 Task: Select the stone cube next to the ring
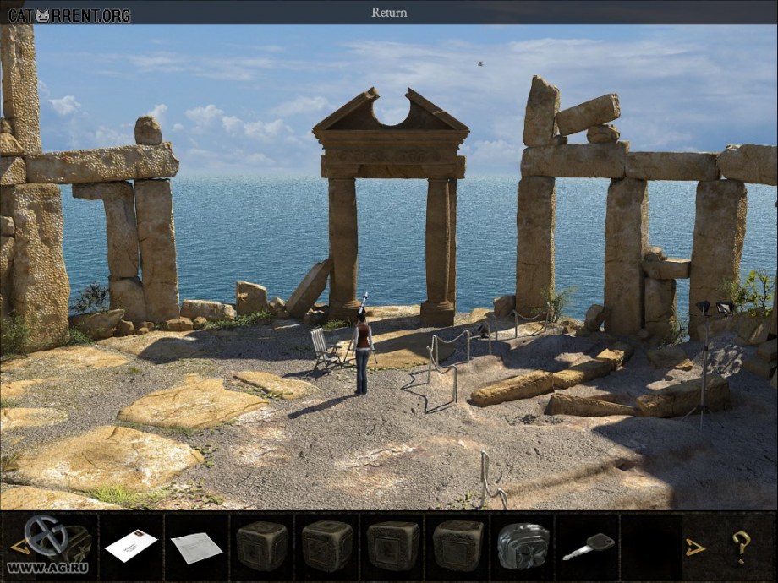coord(458,546)
